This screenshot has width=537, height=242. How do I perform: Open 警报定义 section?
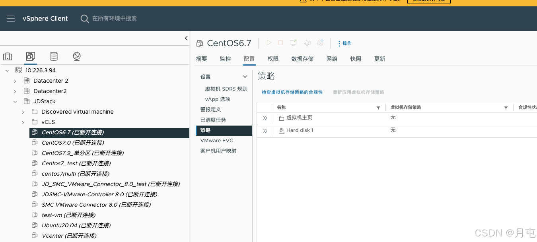[x=210, y=109]
